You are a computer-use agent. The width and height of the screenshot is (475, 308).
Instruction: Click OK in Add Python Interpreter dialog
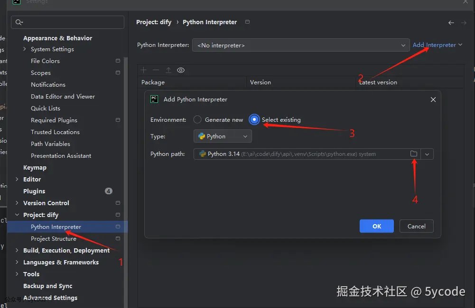(377, 226)
